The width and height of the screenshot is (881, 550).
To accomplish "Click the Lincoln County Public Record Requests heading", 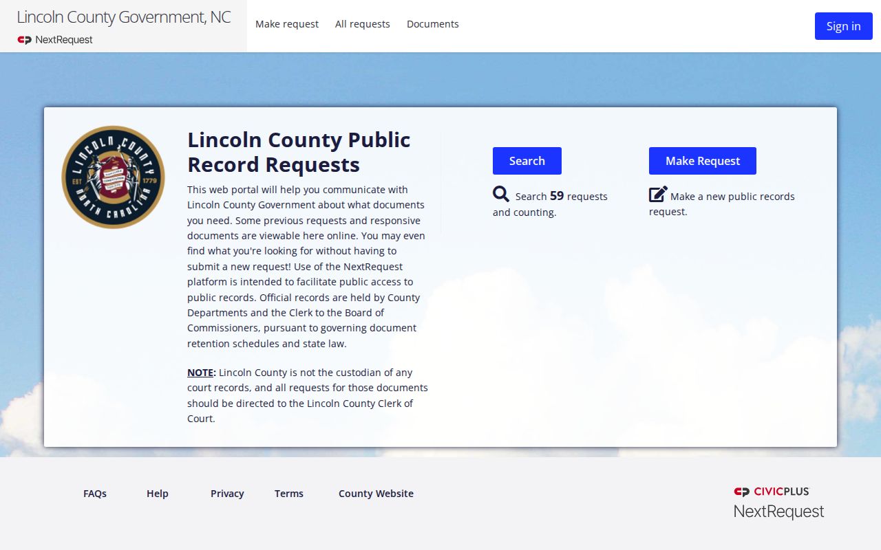I will (299, 152).
